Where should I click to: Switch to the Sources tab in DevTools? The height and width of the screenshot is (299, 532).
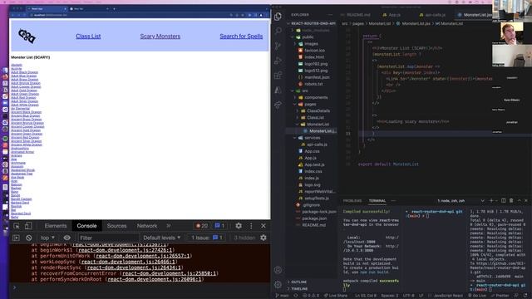click(116, 226)
